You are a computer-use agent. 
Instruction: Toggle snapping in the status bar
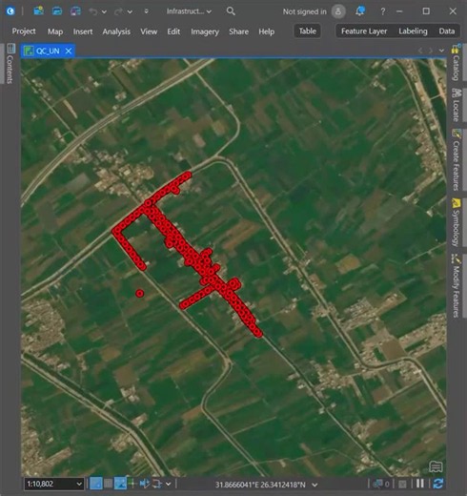click(95, 484)
